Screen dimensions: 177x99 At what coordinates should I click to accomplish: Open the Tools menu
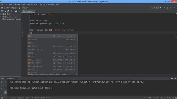pyautogui.click(x=40, y=4)
